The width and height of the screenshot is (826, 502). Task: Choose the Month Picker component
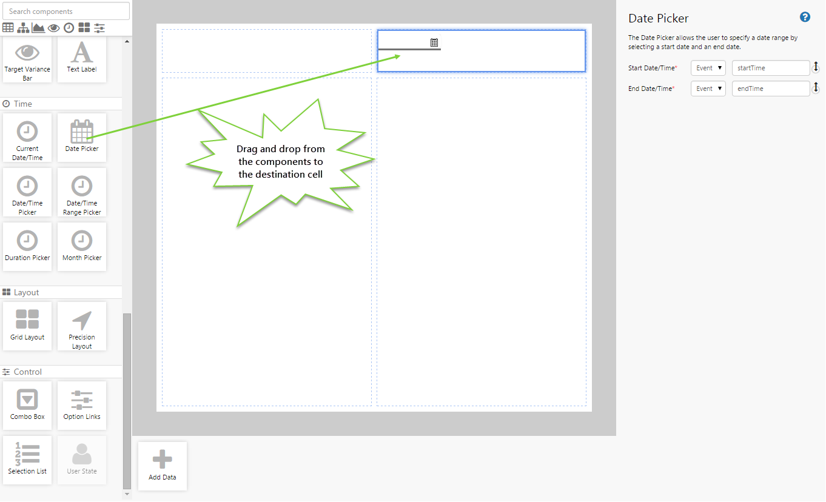click(x=82, y=247)
